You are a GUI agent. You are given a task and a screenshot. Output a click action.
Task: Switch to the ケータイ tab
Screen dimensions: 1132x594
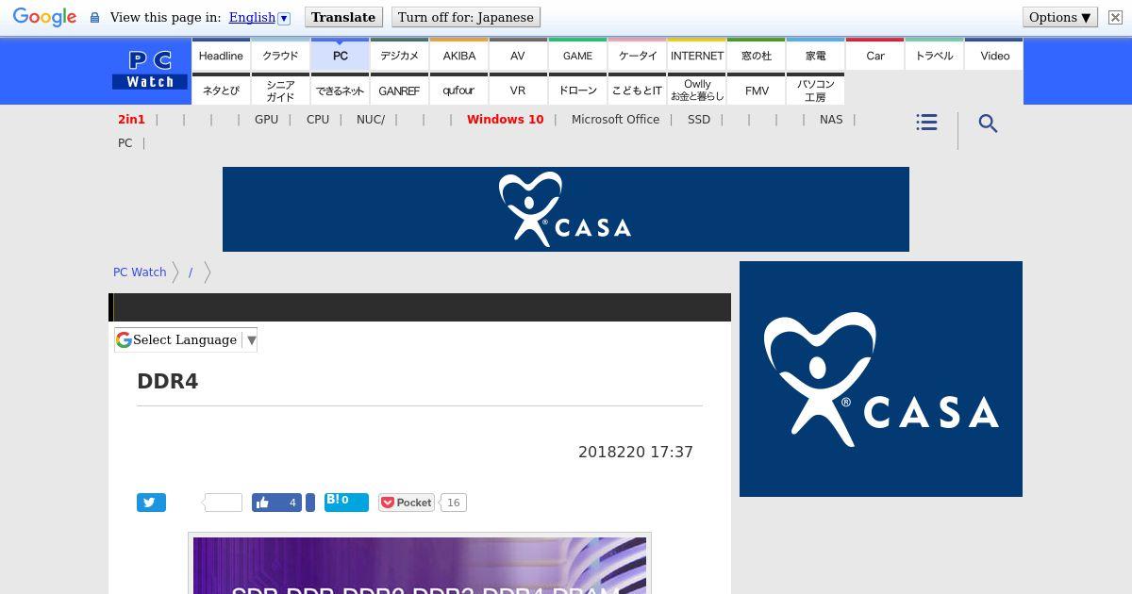pos(637,56)
